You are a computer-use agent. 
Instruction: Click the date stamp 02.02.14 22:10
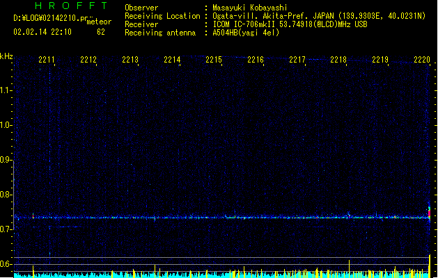point(42,32)
